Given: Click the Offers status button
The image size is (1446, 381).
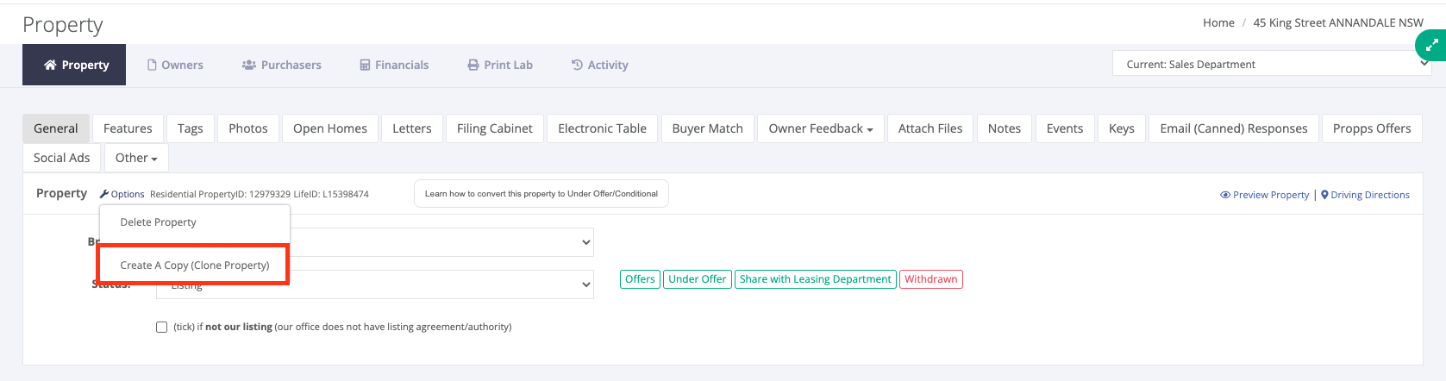Looking at the screenshot, I should pos(640,279).
